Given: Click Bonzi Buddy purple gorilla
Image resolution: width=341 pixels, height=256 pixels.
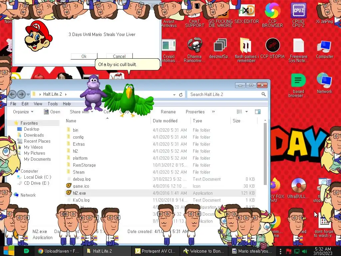Looking at the screenshot, I should point(93,93).
